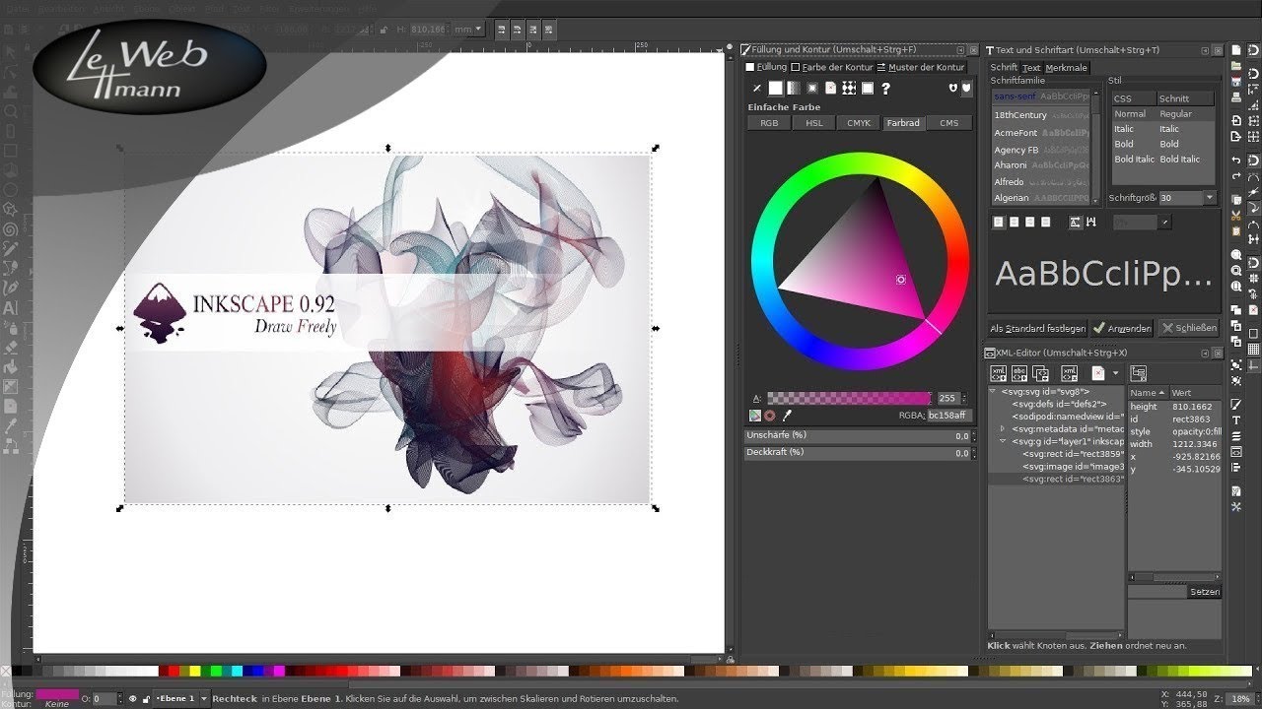Open the line spacing dropdown next to text orientation

1164,222
